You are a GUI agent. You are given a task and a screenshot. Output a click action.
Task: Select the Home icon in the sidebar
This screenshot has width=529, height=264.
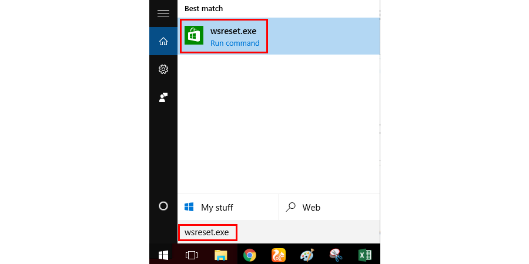tap(163, 42)
